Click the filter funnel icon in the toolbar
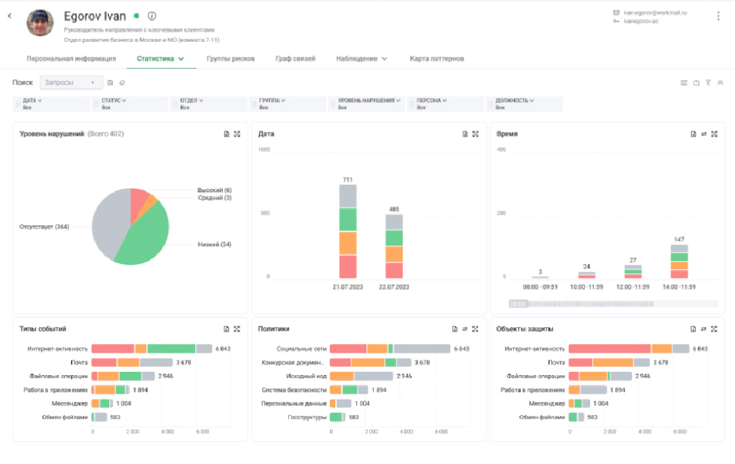The height and width of the screenshot is (464, 735). coord(708,83)
